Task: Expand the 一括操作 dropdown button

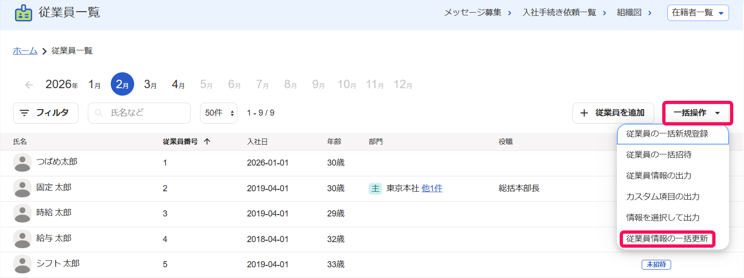Action: click(x=697, y=113)
